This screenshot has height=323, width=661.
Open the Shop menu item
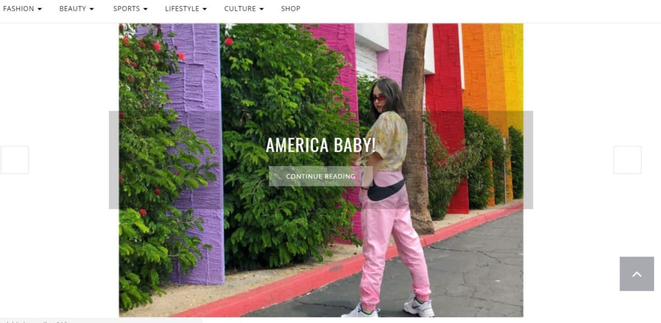291,8
